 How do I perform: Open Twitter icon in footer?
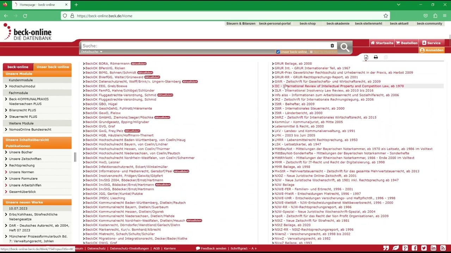point(424,248)
